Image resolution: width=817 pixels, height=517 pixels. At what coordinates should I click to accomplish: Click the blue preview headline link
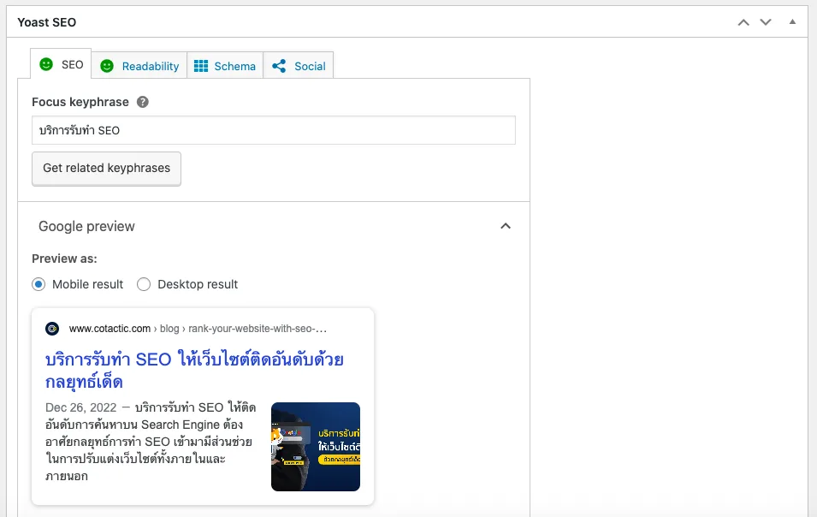tap(194, 360)
